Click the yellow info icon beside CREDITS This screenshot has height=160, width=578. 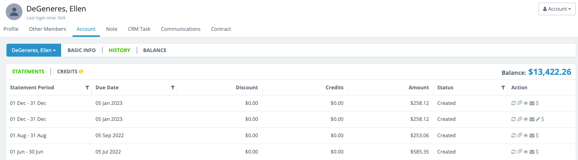click(81, 71)
